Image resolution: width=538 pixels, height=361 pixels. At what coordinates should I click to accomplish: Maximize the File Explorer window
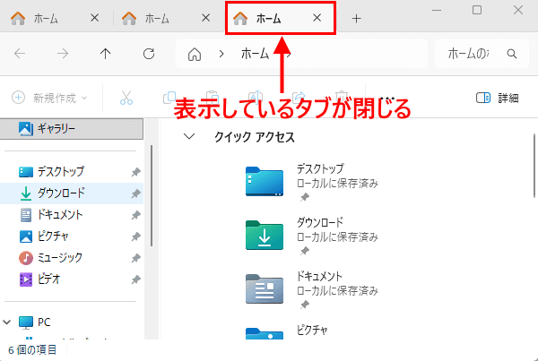(x=477, y=10)
